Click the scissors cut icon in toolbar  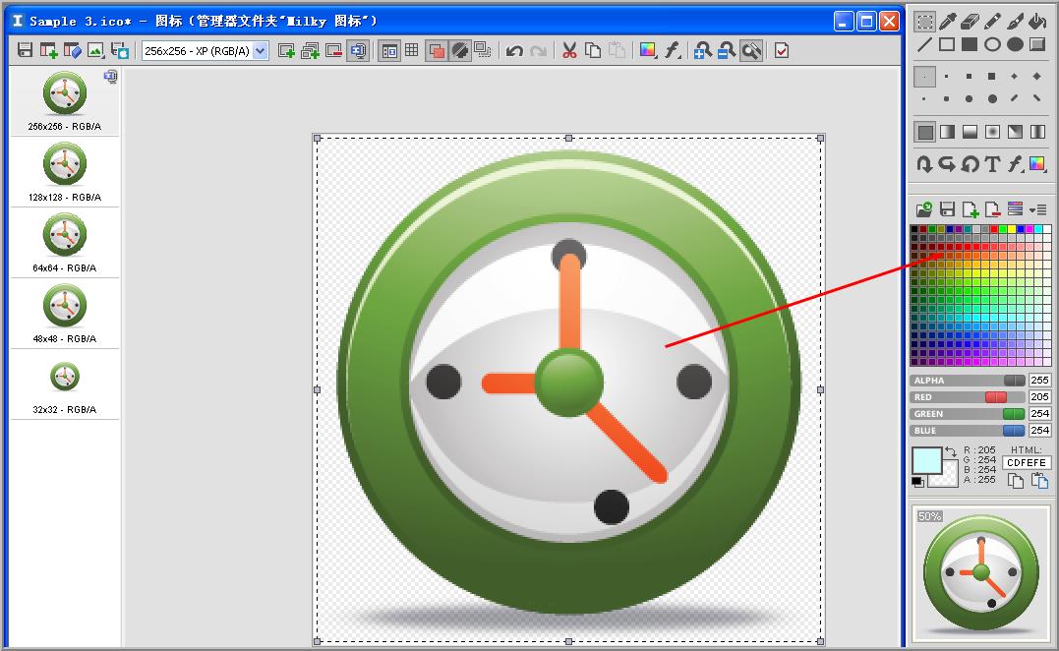point(569,51)
